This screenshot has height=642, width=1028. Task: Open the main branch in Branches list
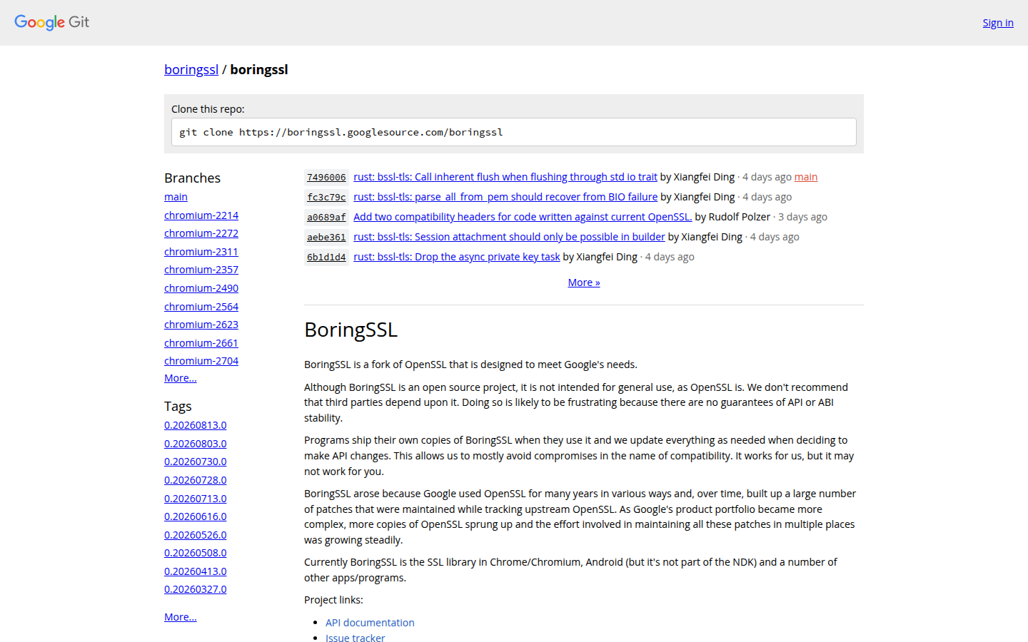[176, 197]
